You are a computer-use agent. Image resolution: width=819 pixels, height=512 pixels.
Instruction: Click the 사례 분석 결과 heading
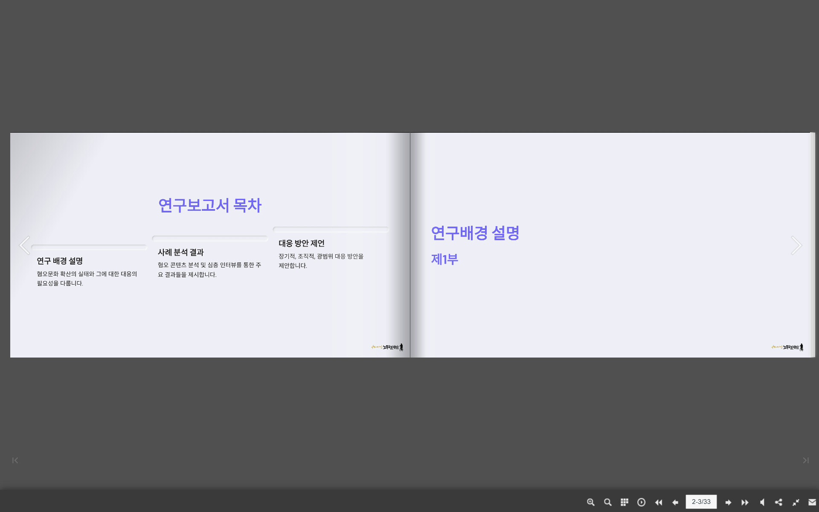tap(181, 252)
